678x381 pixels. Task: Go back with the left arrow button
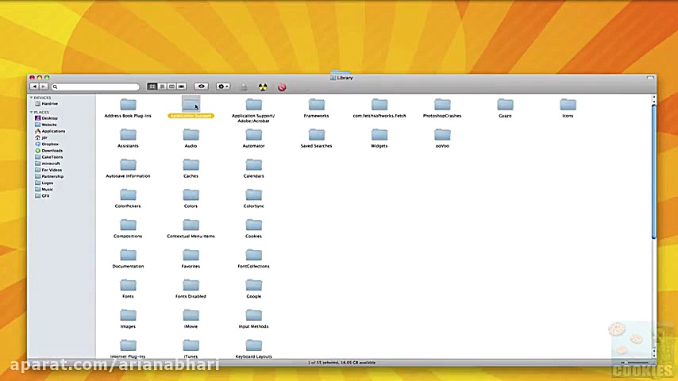tap(34, 87)
